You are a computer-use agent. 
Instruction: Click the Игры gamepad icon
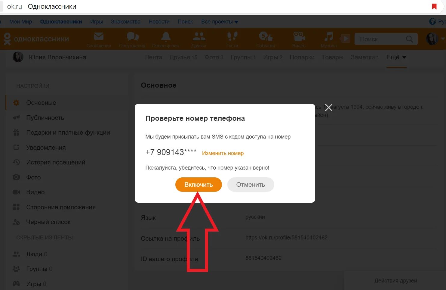(16, 284)
